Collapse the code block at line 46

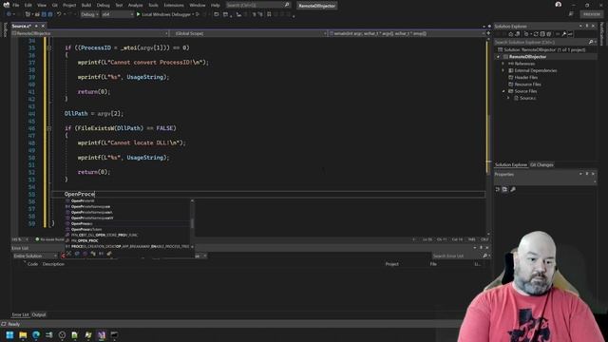(48, 128)
